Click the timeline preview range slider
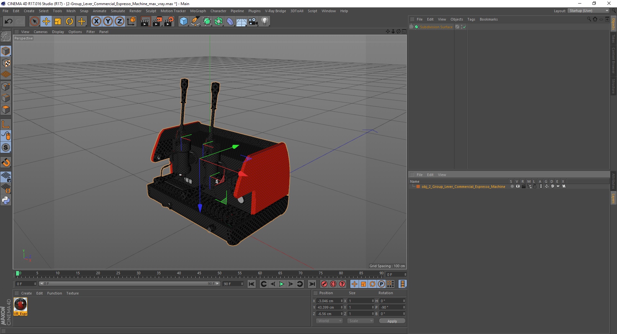 point(129,284)
